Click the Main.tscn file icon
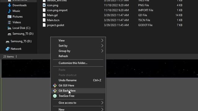The image size is (198, 111). [44, 20]
